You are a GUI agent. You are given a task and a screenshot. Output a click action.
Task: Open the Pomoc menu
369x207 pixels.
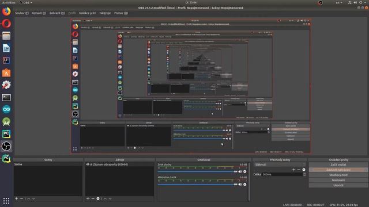coord(121,13)
